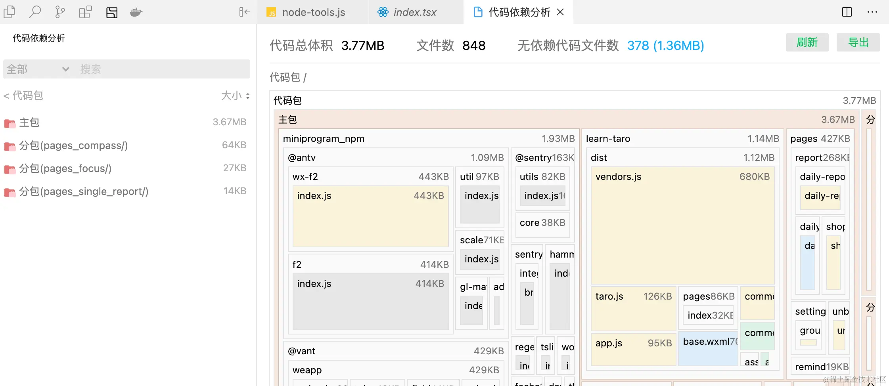
Task: Click the 导出 export button
Action: point(858,42)
